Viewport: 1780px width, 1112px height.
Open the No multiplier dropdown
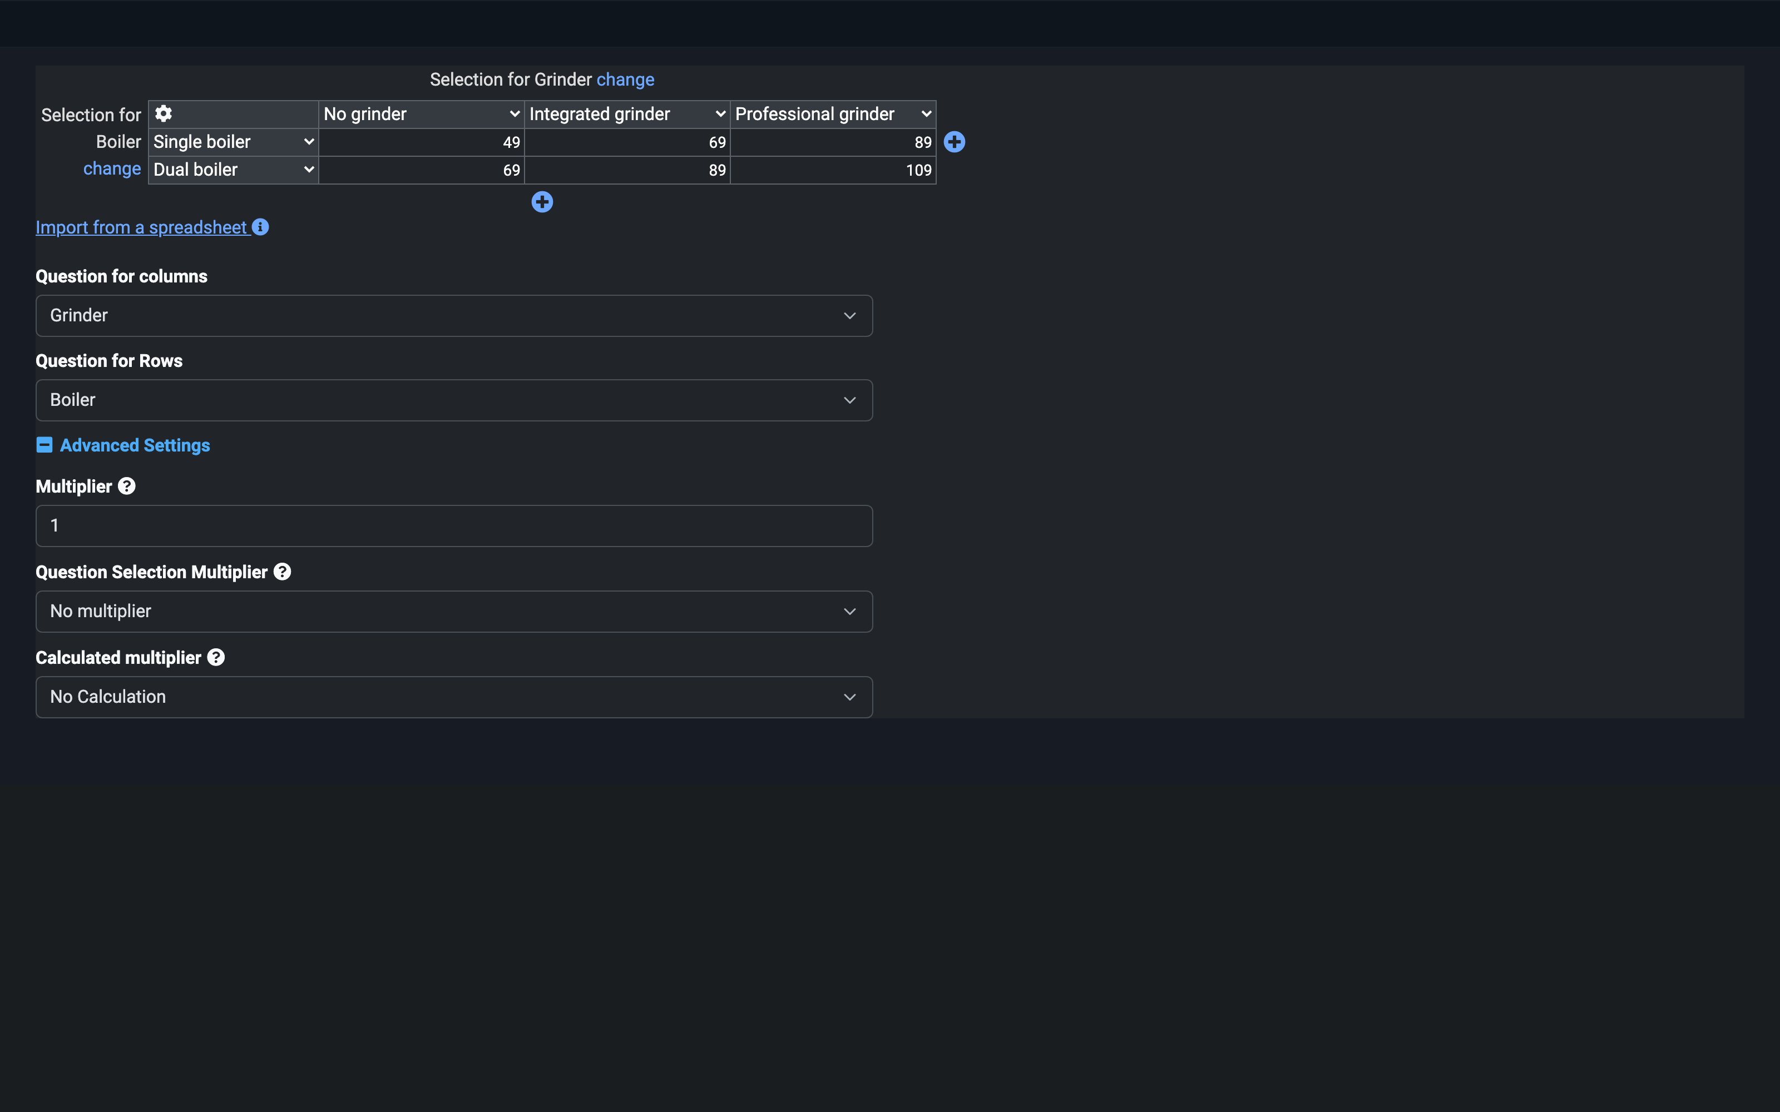(454, 611)
